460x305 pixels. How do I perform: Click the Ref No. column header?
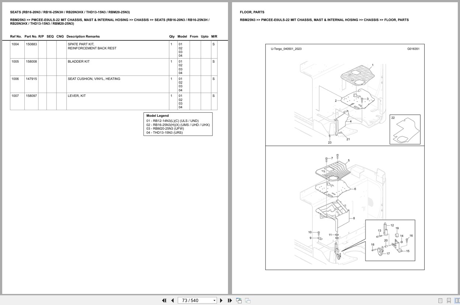[16, 36]
